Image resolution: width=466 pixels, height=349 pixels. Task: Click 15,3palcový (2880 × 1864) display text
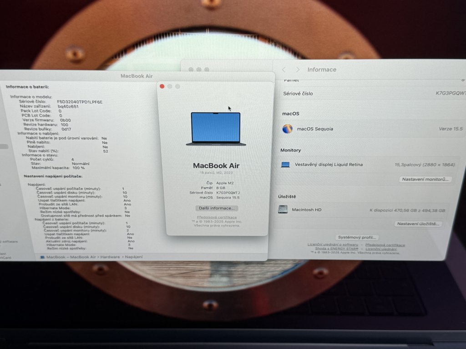coord(425,165)
